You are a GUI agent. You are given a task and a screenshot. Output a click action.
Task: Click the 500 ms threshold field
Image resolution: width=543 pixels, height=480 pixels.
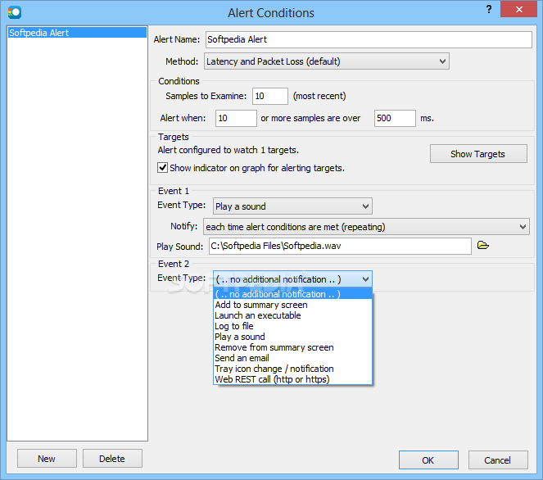395,118
